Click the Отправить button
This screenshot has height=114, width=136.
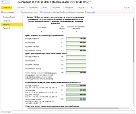pyautogui.click(x=56, y=7)
